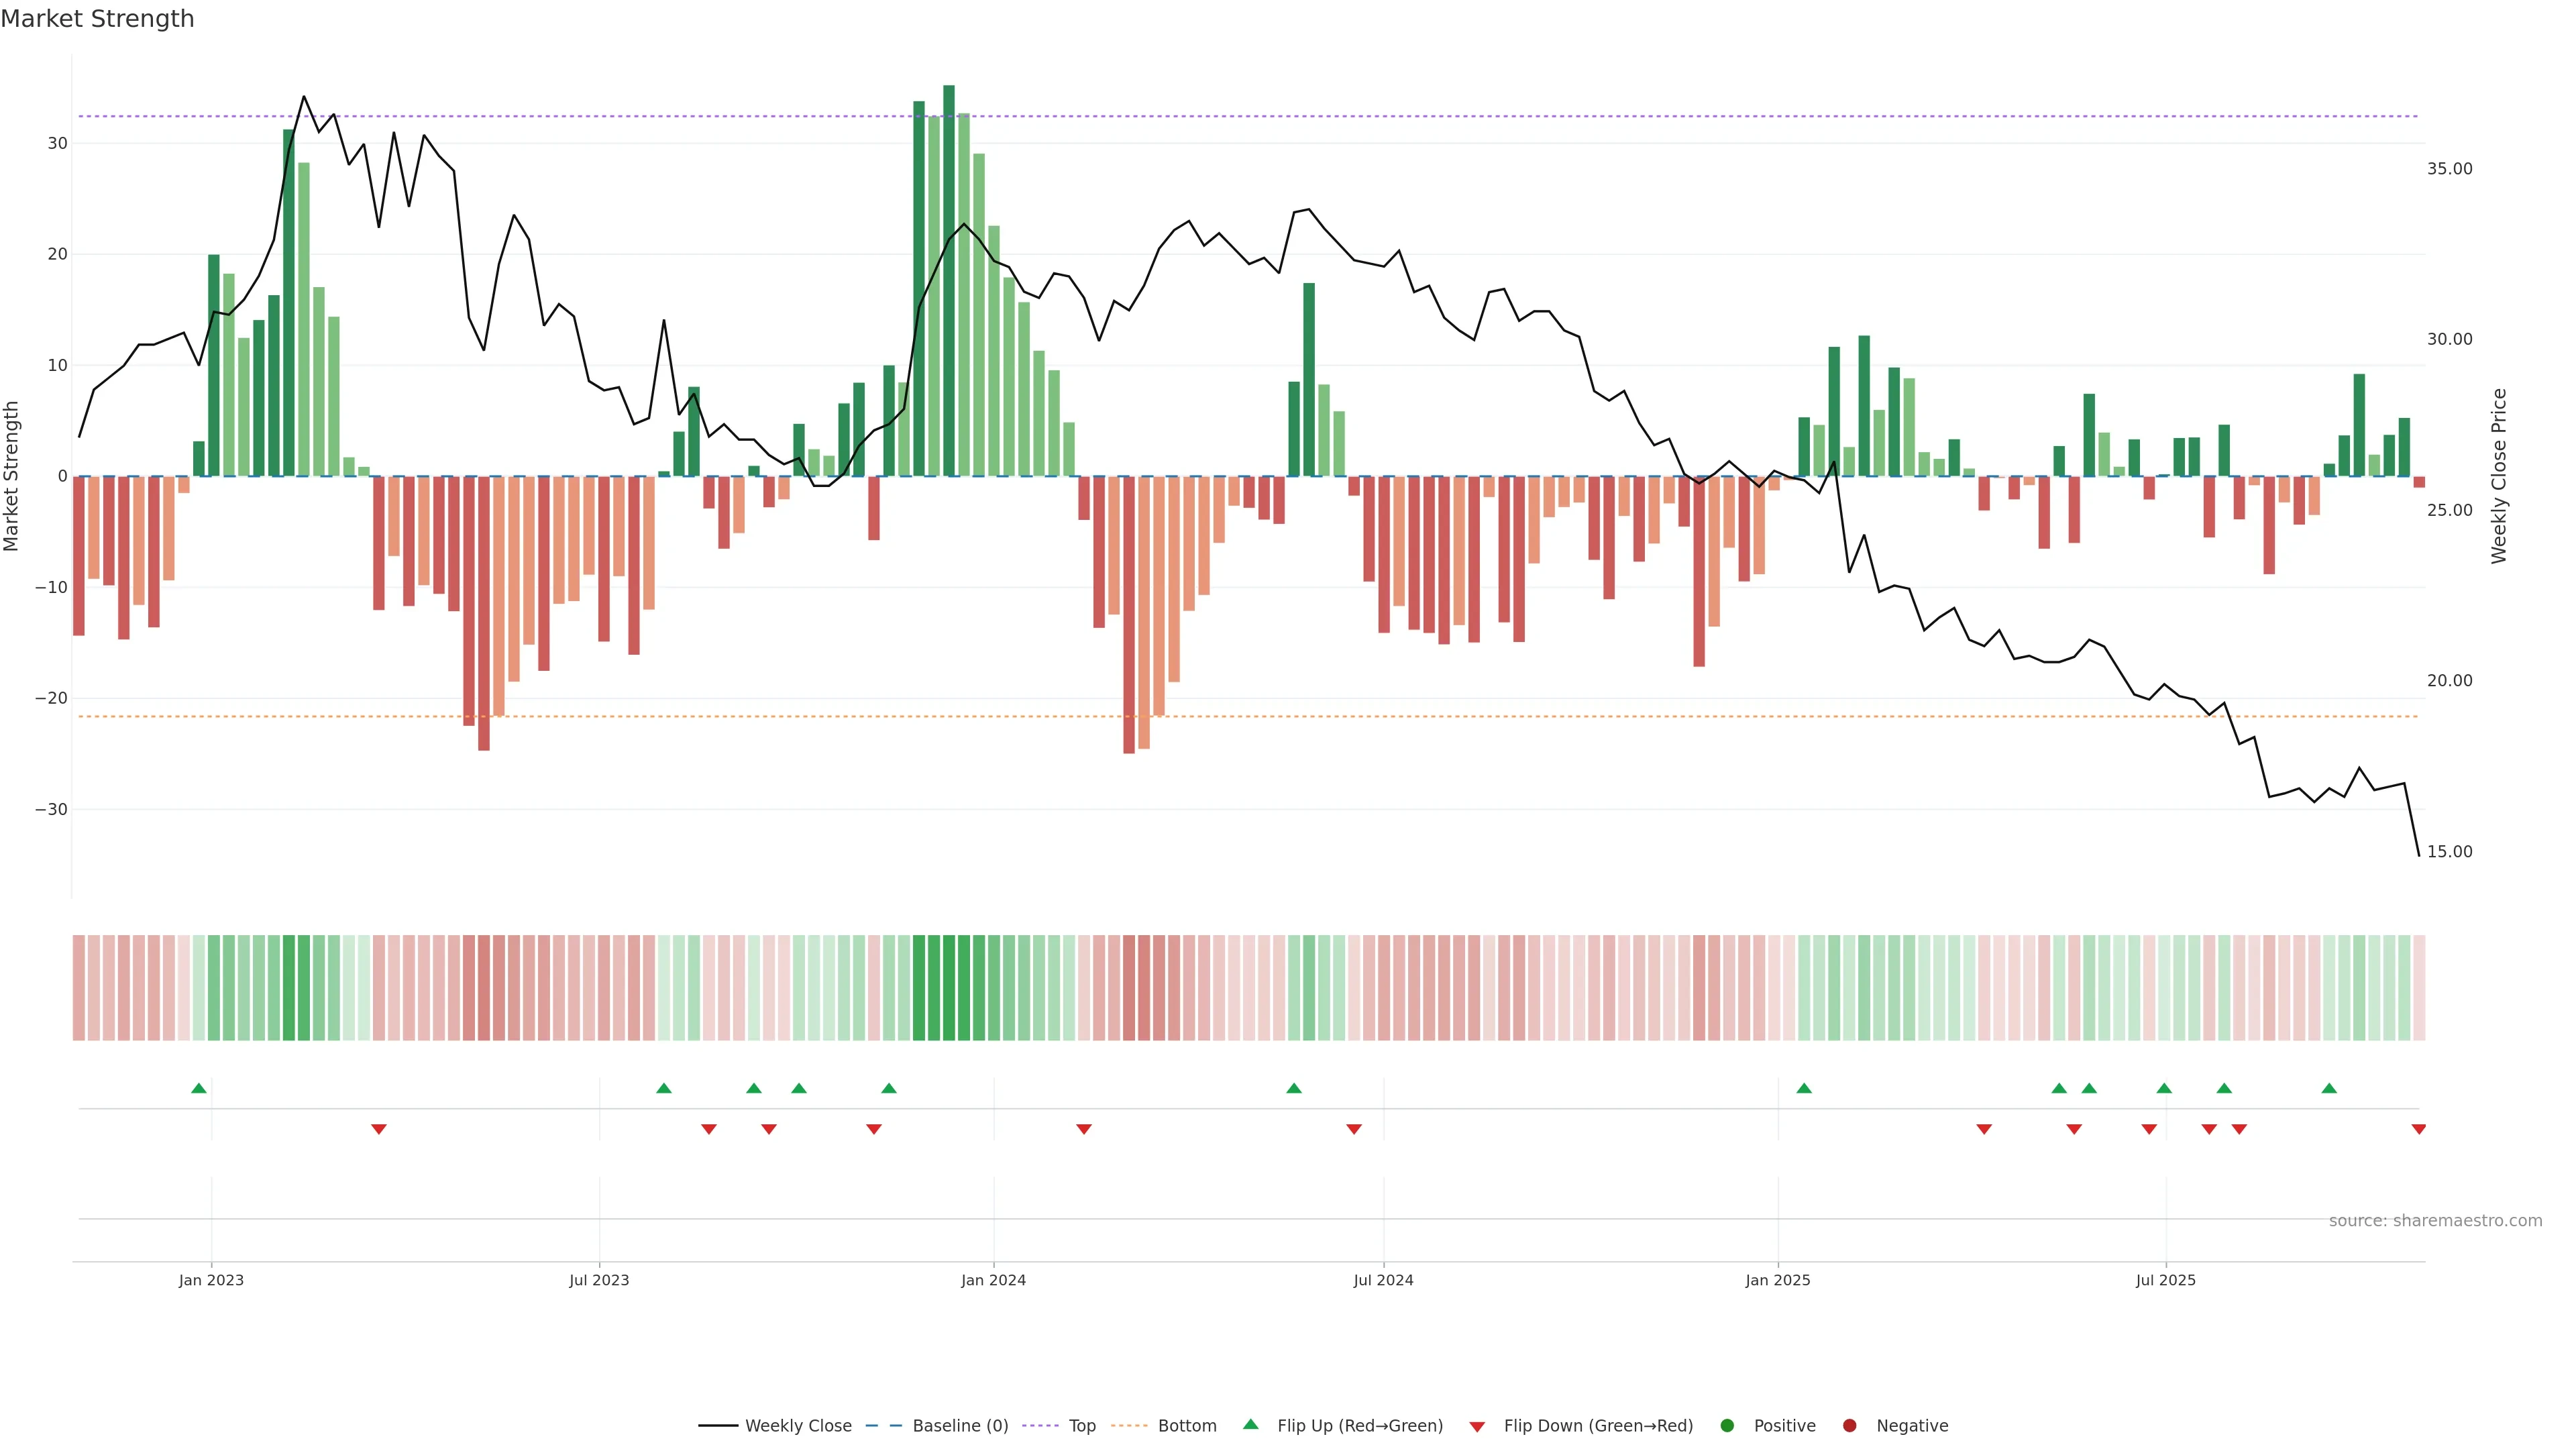Click the dark red Negative legend dot
This screenshot has height=1449, width=2576.
(1849, 1426)
